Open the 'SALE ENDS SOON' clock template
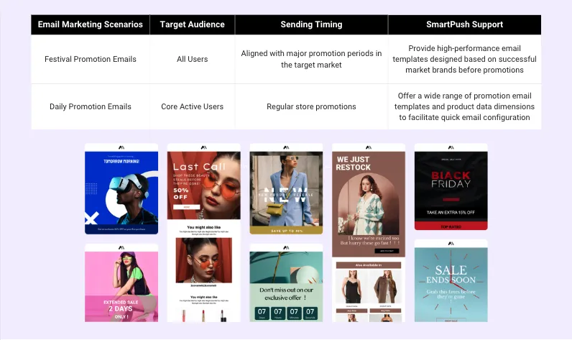 [x=451, y=280]
